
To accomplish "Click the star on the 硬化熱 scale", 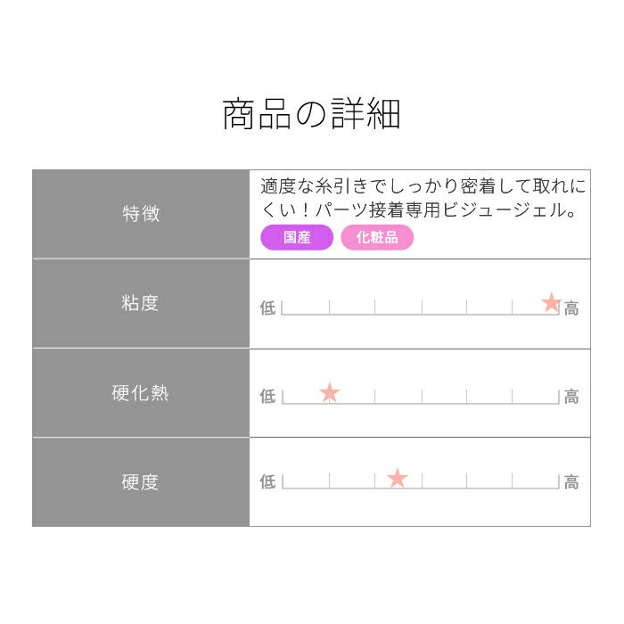I will 330,392.
